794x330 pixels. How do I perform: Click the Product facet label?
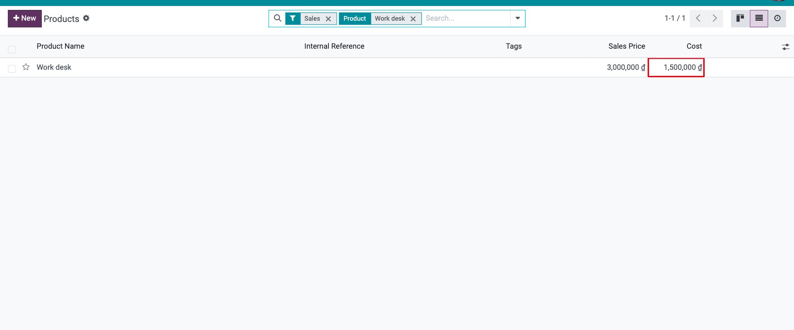point(355,19)
